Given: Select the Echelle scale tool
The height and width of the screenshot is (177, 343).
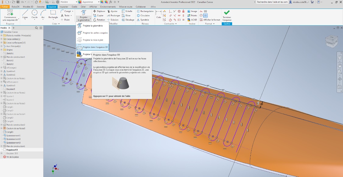Looking at the screenshot, I should (x=127, y=11).
